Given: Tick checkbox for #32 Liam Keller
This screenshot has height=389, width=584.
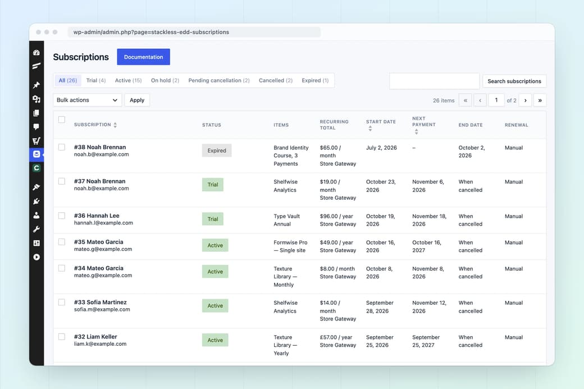Looking at the screenshot, I should point(62,336).
